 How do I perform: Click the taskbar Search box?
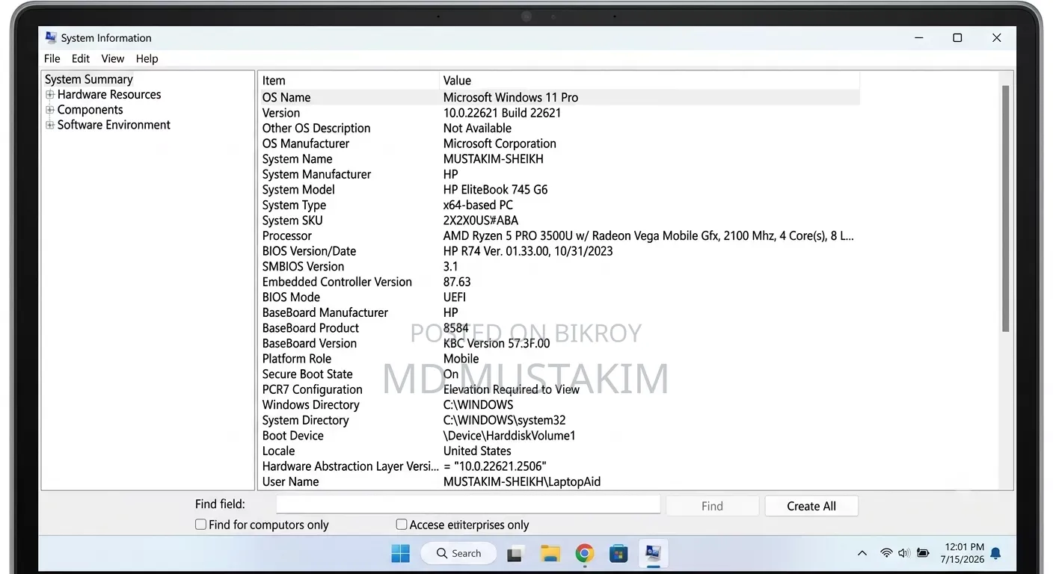[x=458, y=554]
